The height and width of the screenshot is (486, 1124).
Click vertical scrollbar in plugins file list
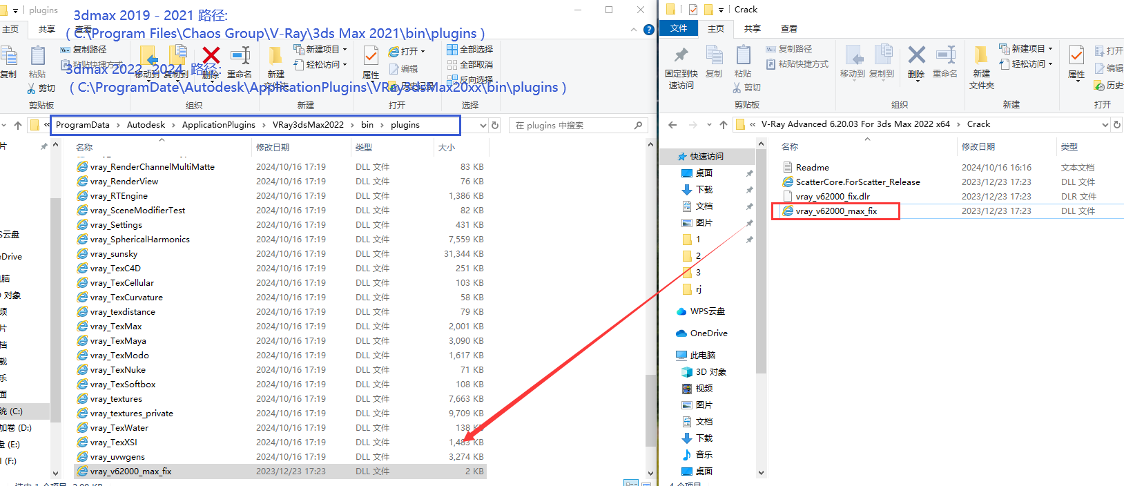[650, 411]
